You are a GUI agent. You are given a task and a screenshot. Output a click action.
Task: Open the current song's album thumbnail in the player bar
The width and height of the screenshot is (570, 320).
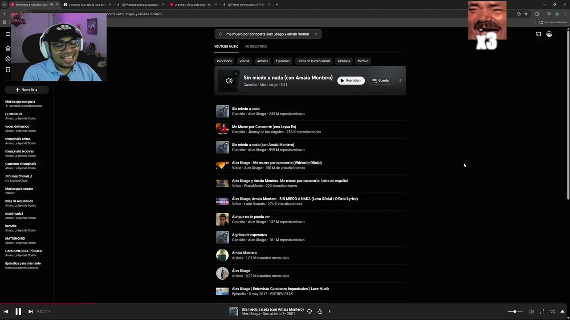click(x=233, y=312)
